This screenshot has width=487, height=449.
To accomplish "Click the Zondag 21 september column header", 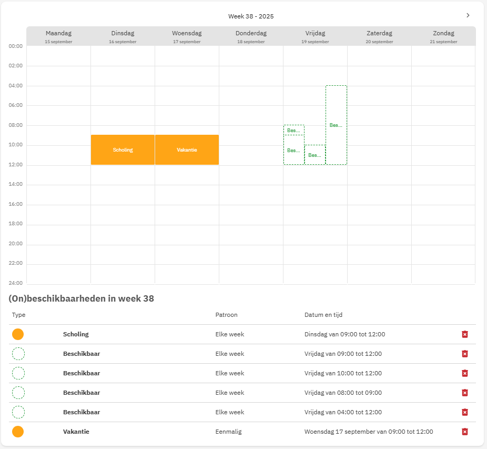I will point(443,36).
